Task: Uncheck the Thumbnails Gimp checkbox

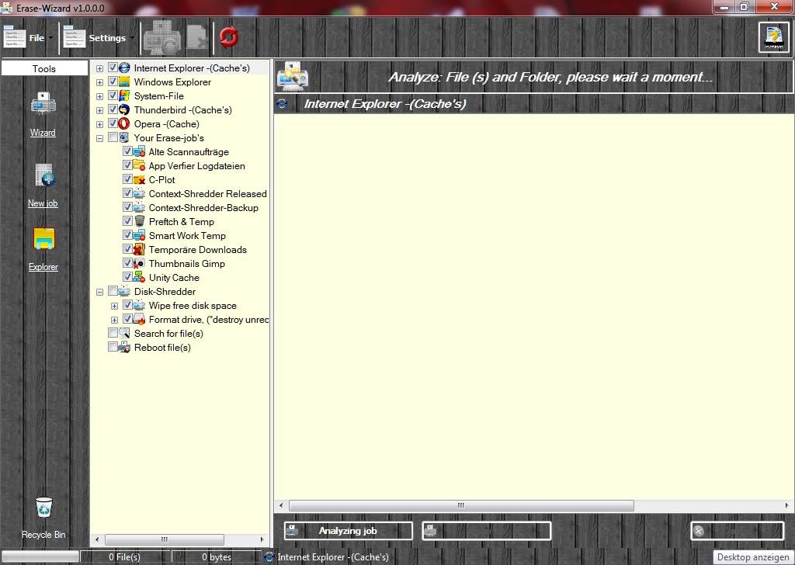Action: point(127,263)
